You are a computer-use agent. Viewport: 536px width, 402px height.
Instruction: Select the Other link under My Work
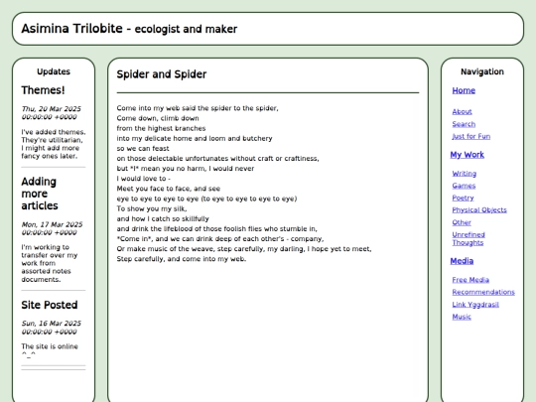coord(462,222)
